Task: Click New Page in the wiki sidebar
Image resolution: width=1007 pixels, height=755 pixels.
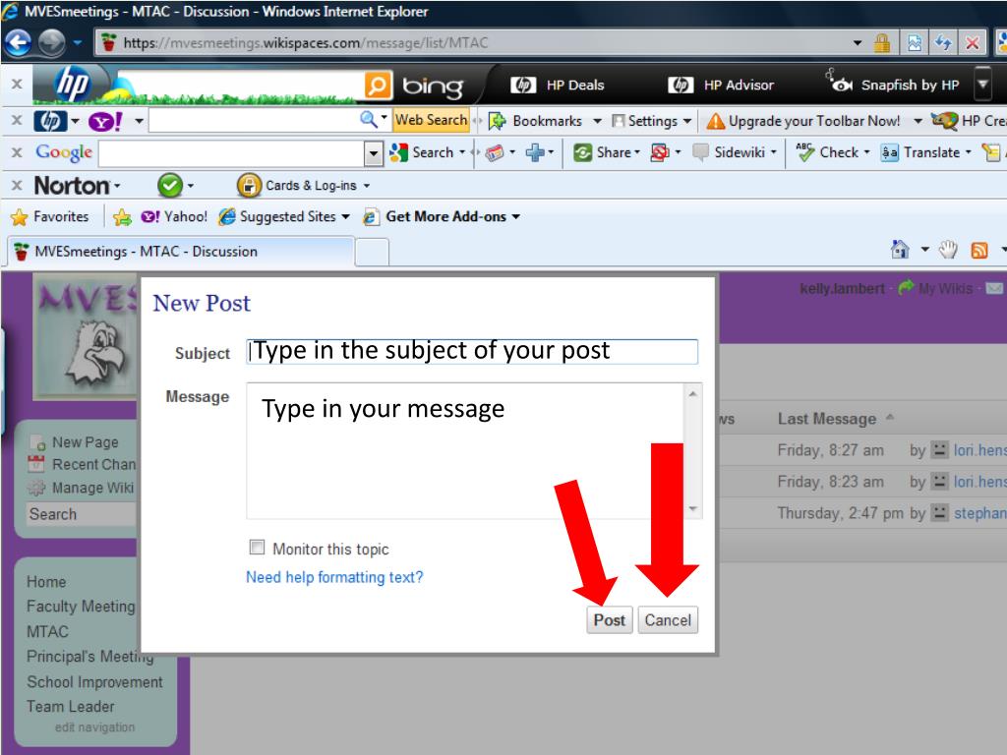Action: click(85, 442)
